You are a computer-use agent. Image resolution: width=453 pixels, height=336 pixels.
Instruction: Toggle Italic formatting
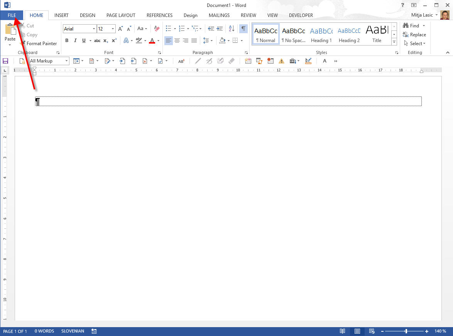75,41
